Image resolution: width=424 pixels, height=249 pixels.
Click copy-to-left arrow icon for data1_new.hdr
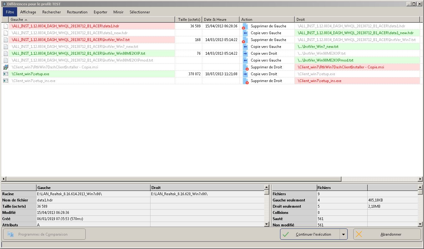(x=245, y=33)
